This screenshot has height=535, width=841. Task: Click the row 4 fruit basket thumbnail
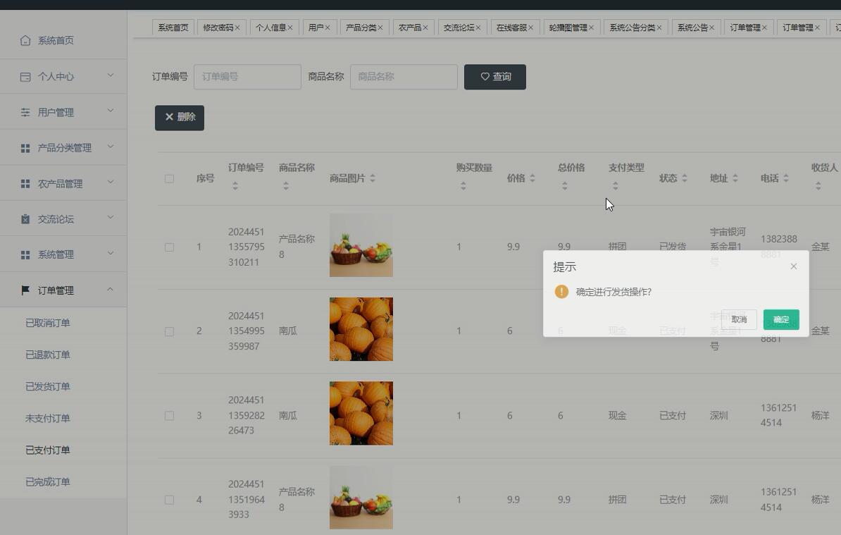(361, 498)
